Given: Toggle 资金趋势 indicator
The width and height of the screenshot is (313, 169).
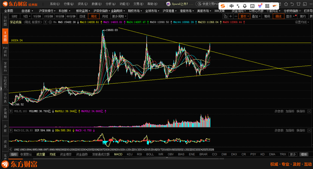Looking at the screenshot, I should pos(82,154).
